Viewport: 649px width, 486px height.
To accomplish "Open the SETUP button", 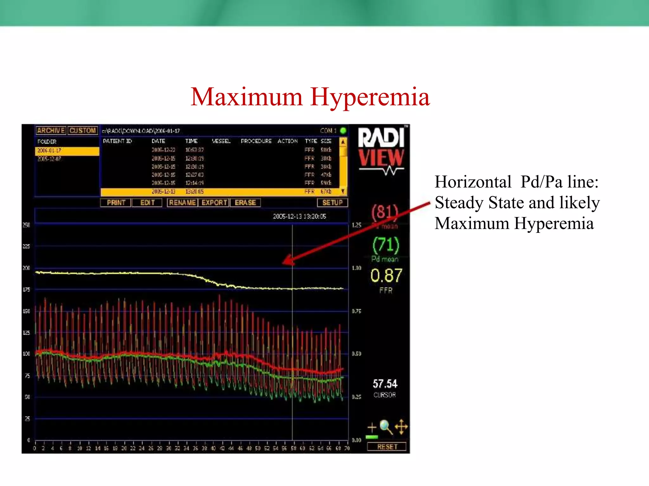I will [x=332, y=202].
